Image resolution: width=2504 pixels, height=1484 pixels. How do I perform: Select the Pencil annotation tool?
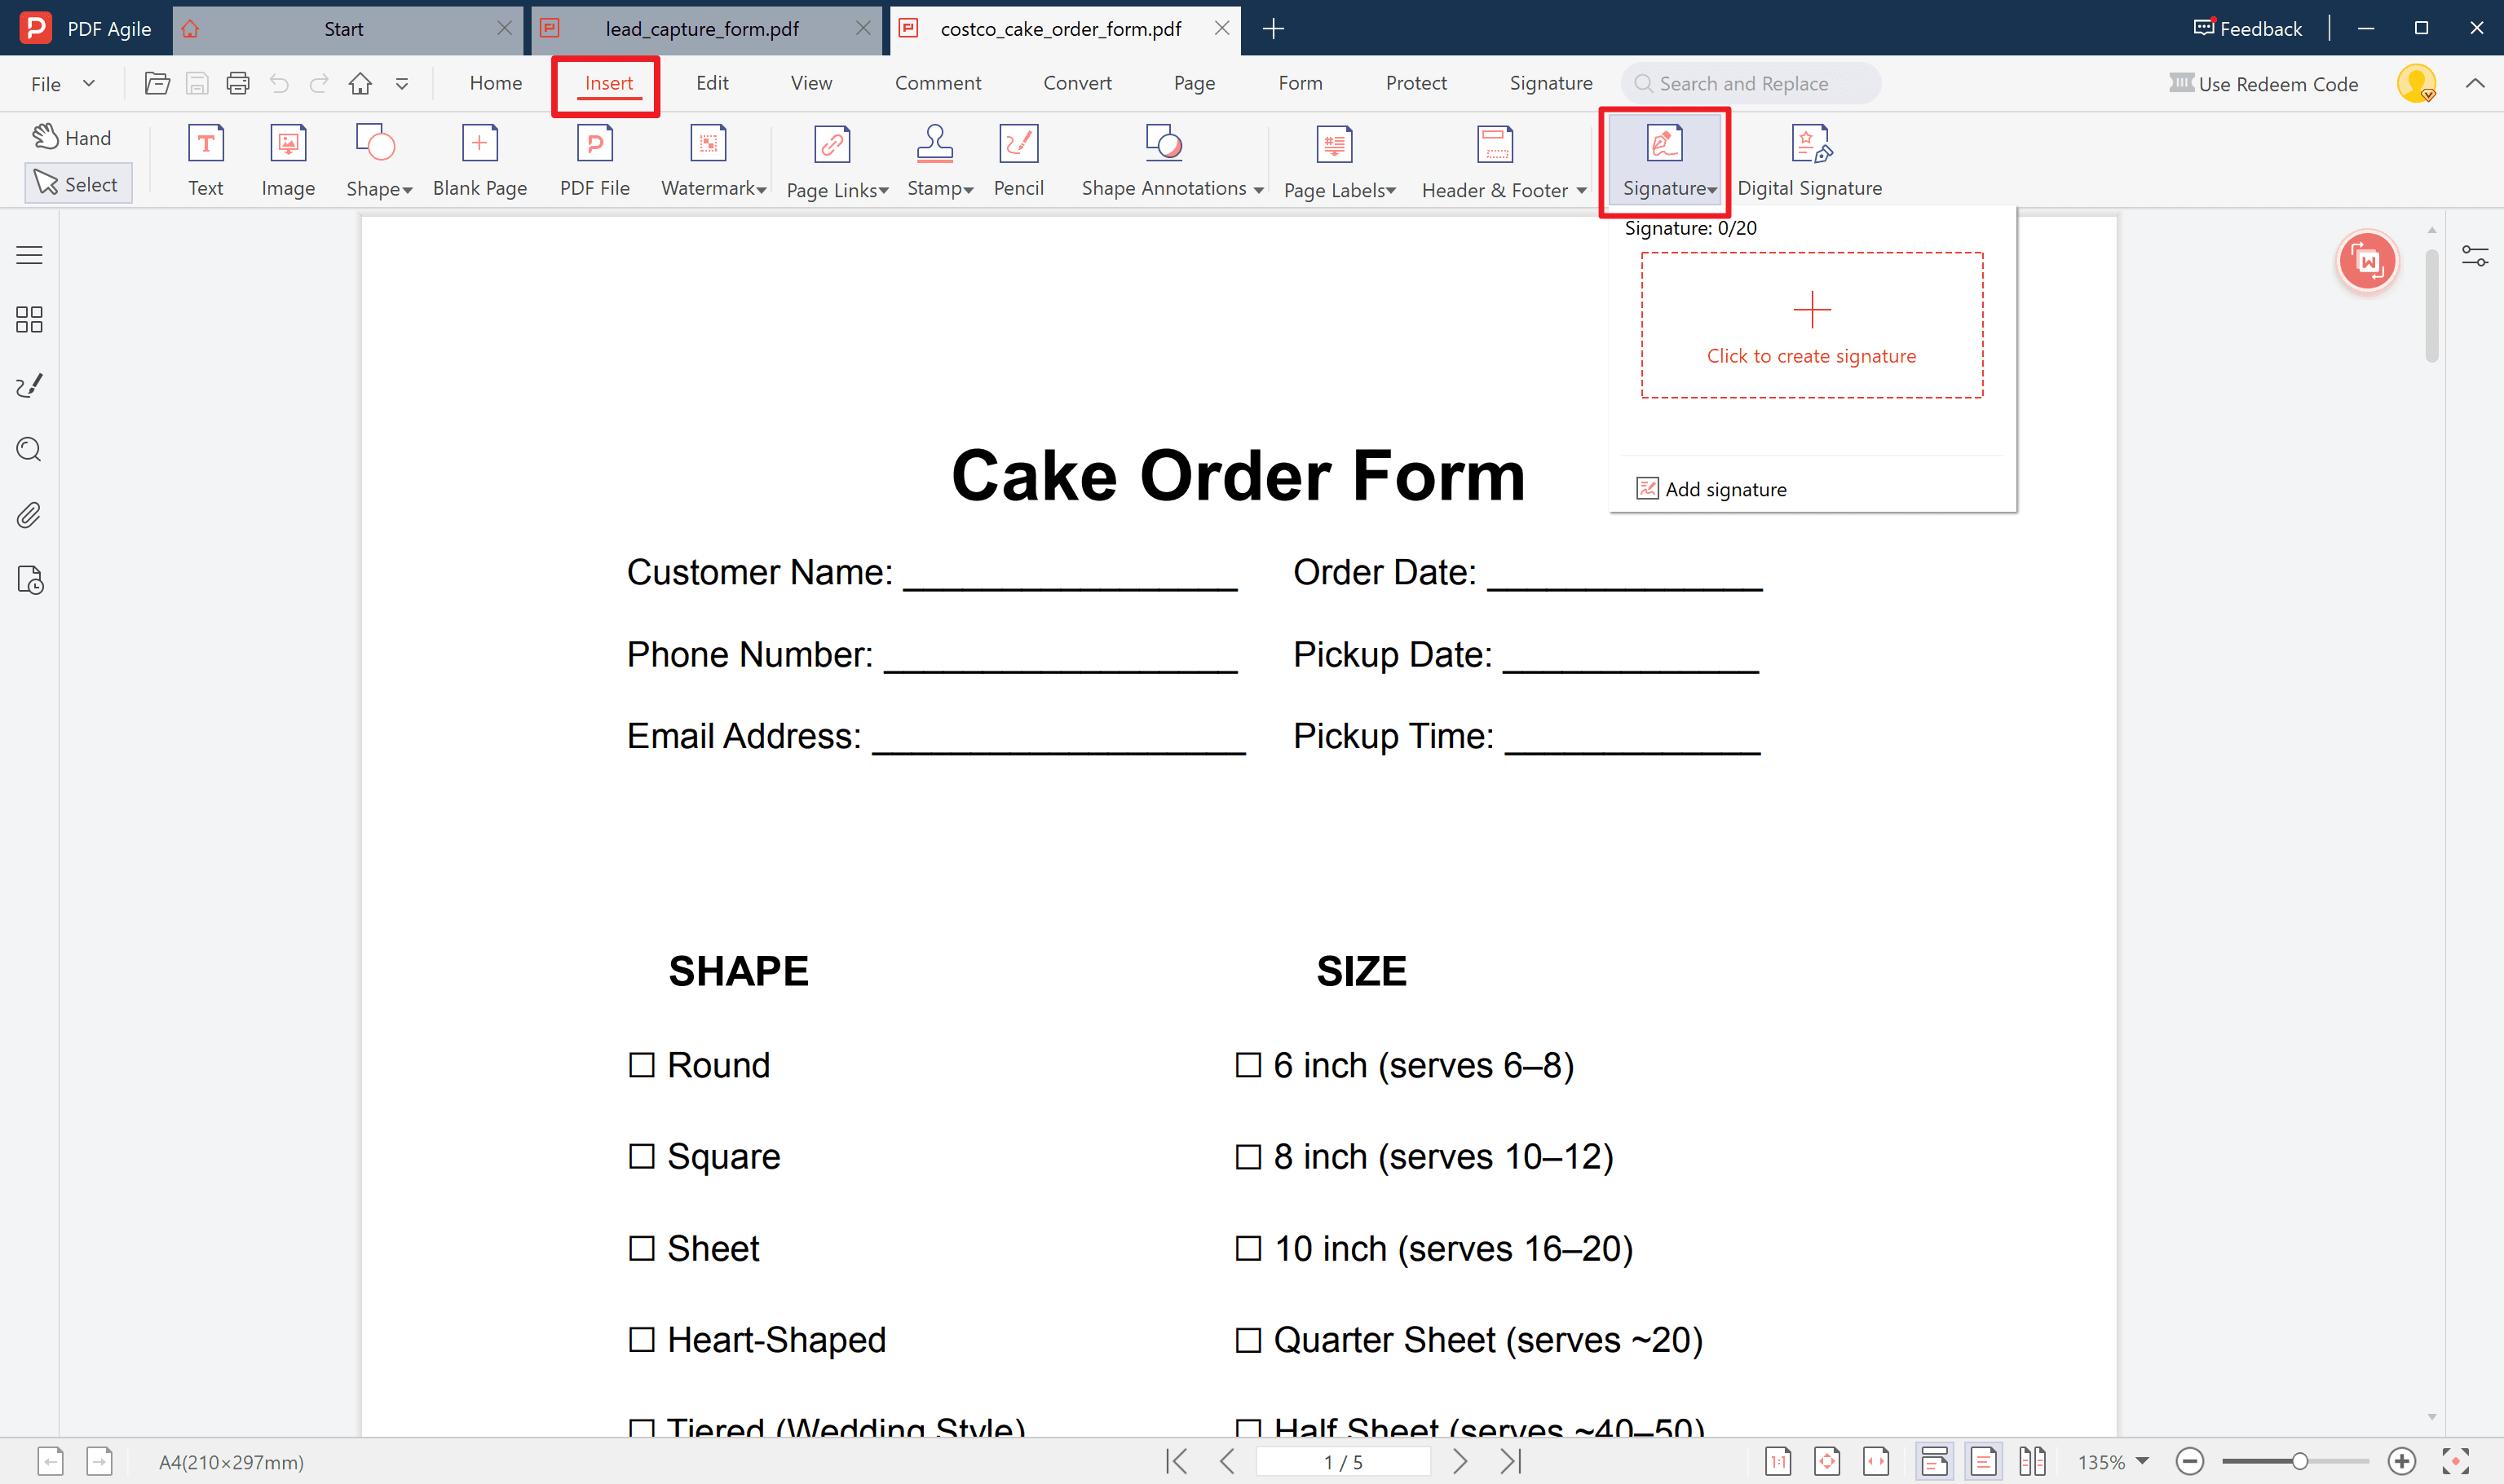tap(1018, 160)
